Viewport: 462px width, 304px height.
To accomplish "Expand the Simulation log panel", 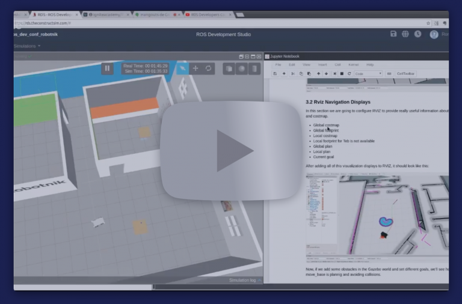I will pos(245,280).
